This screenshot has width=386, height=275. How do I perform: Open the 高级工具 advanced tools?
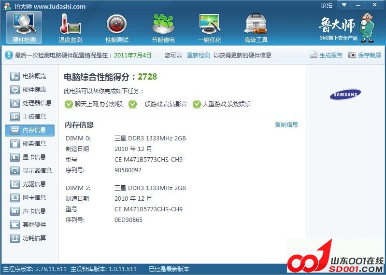[x=256, y=28]
